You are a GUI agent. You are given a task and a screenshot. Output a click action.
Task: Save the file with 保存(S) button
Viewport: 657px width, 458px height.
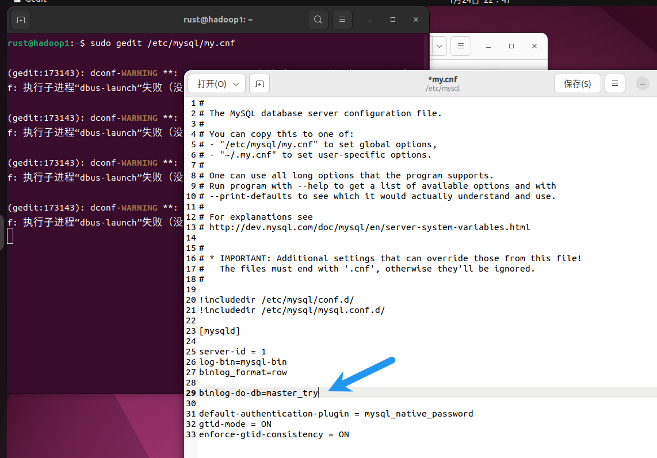click(x=578, y=84)
